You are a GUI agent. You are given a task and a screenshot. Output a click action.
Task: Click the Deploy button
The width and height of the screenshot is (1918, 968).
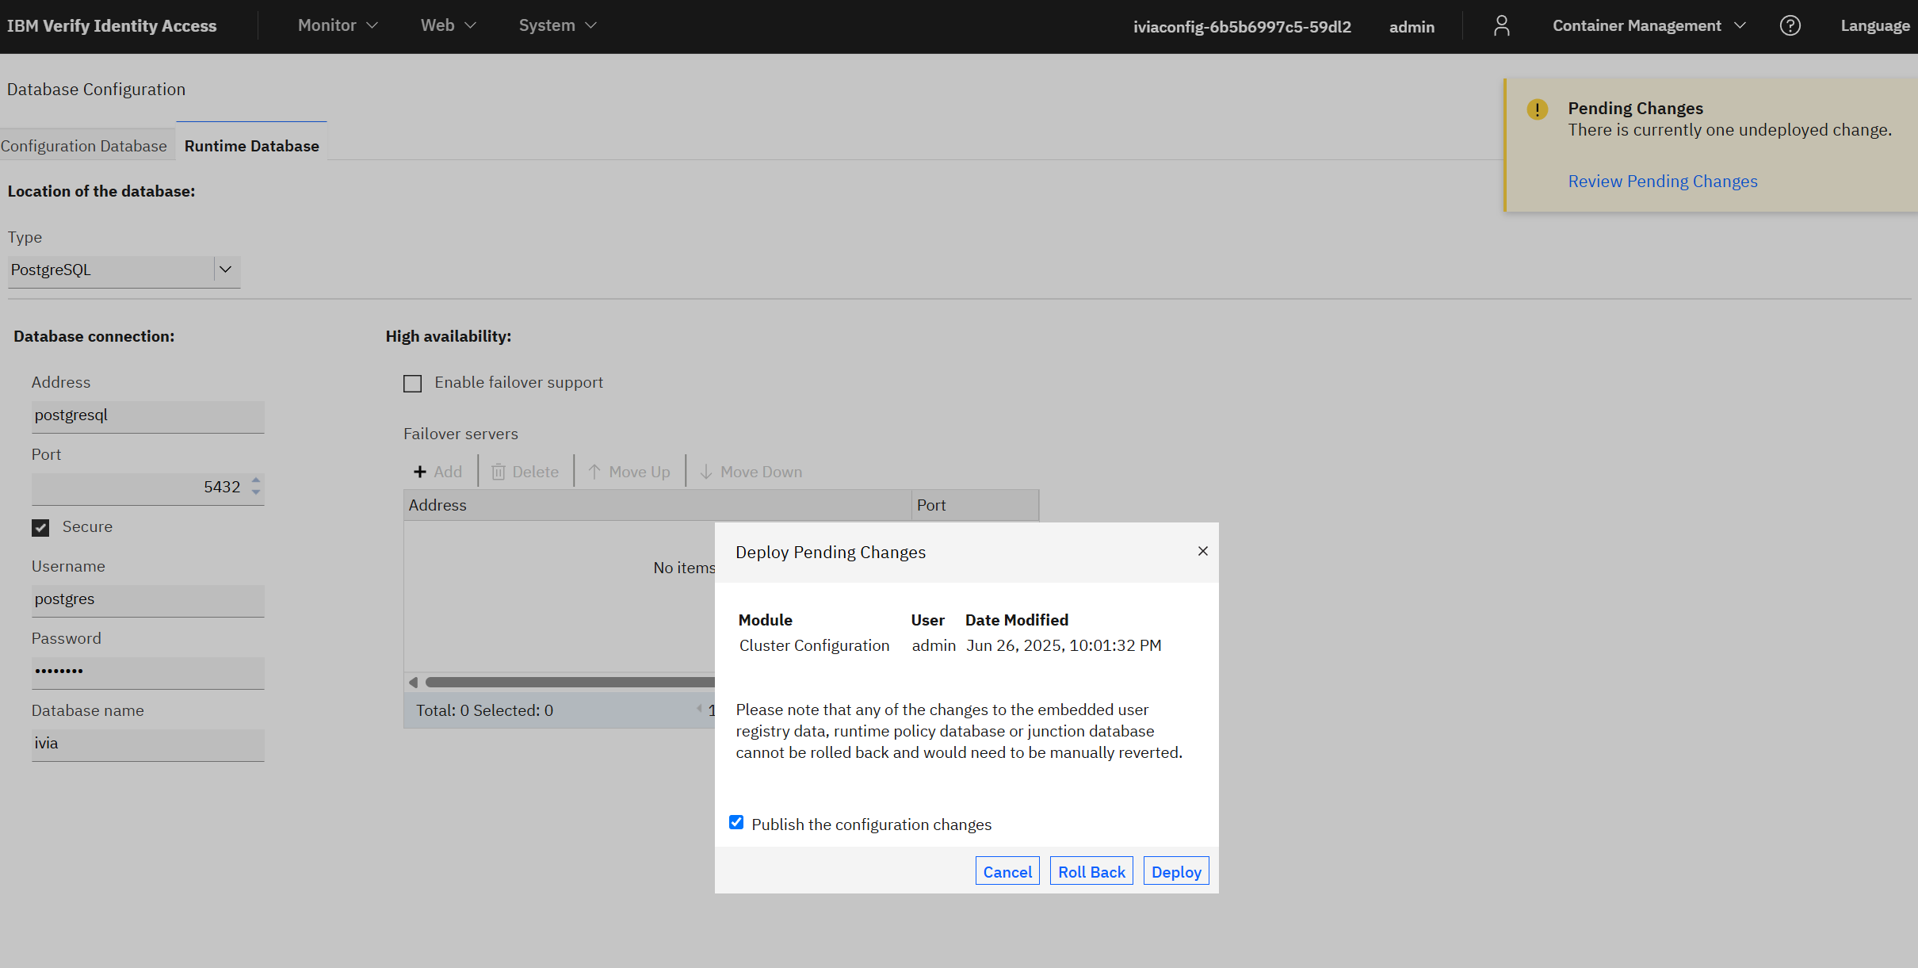point(1175,871)
